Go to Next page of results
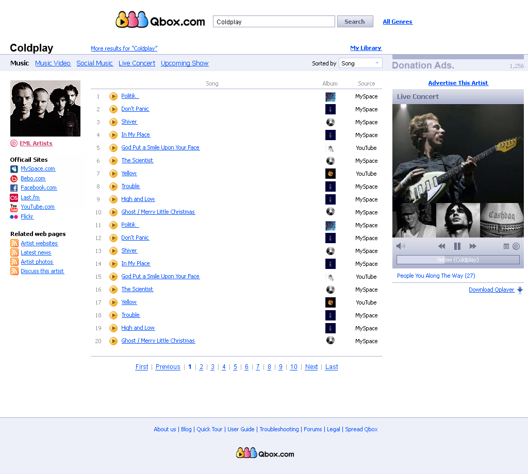Screen dimensions: 528x474 pyautogui.click(x=311, y=367)
